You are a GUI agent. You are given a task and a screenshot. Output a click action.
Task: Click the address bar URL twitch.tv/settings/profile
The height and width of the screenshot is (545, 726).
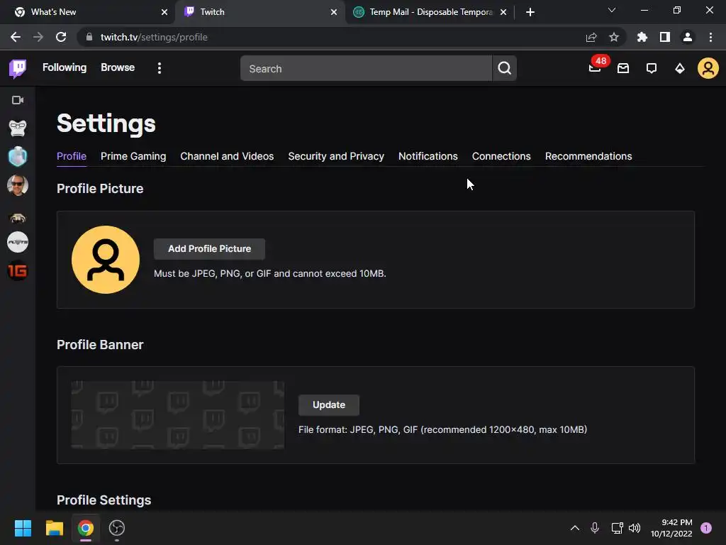(154, 37)
